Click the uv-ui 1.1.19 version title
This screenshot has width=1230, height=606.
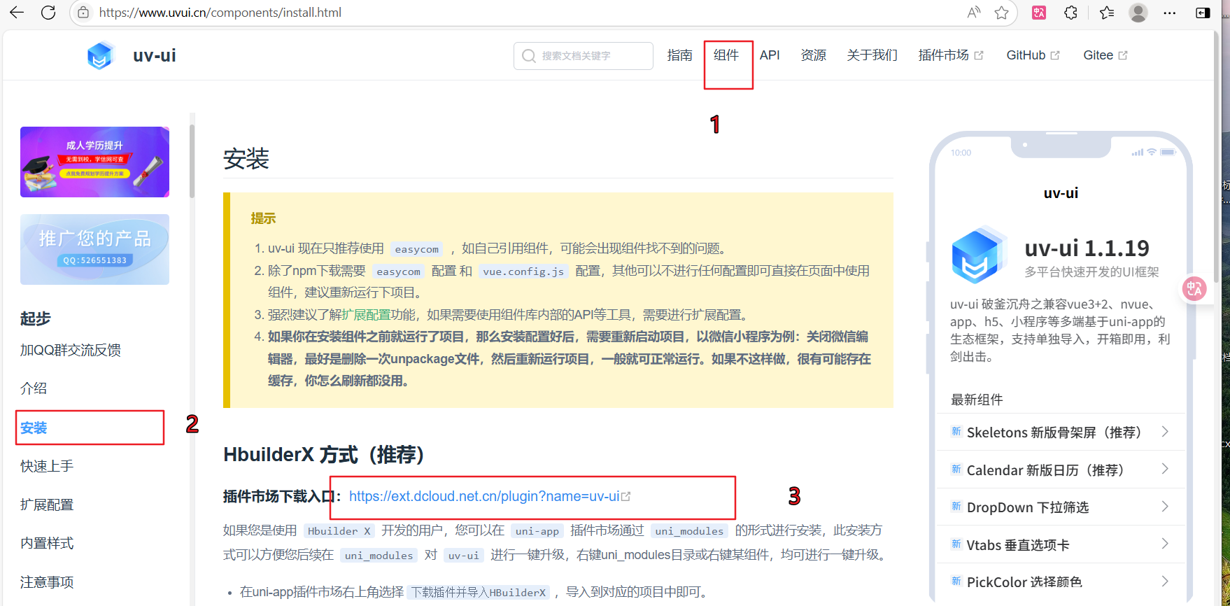tap(1087, 248)
